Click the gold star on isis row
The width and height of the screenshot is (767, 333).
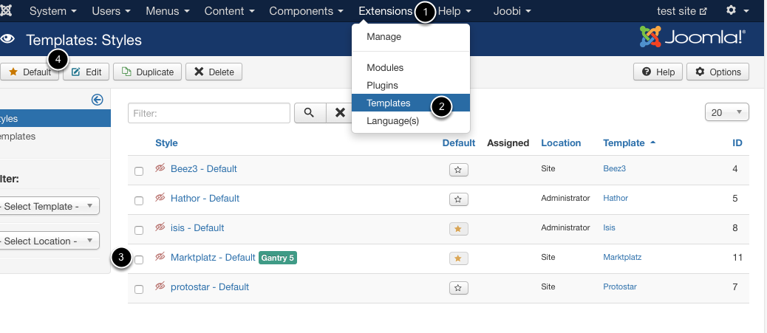click(458, 229)
